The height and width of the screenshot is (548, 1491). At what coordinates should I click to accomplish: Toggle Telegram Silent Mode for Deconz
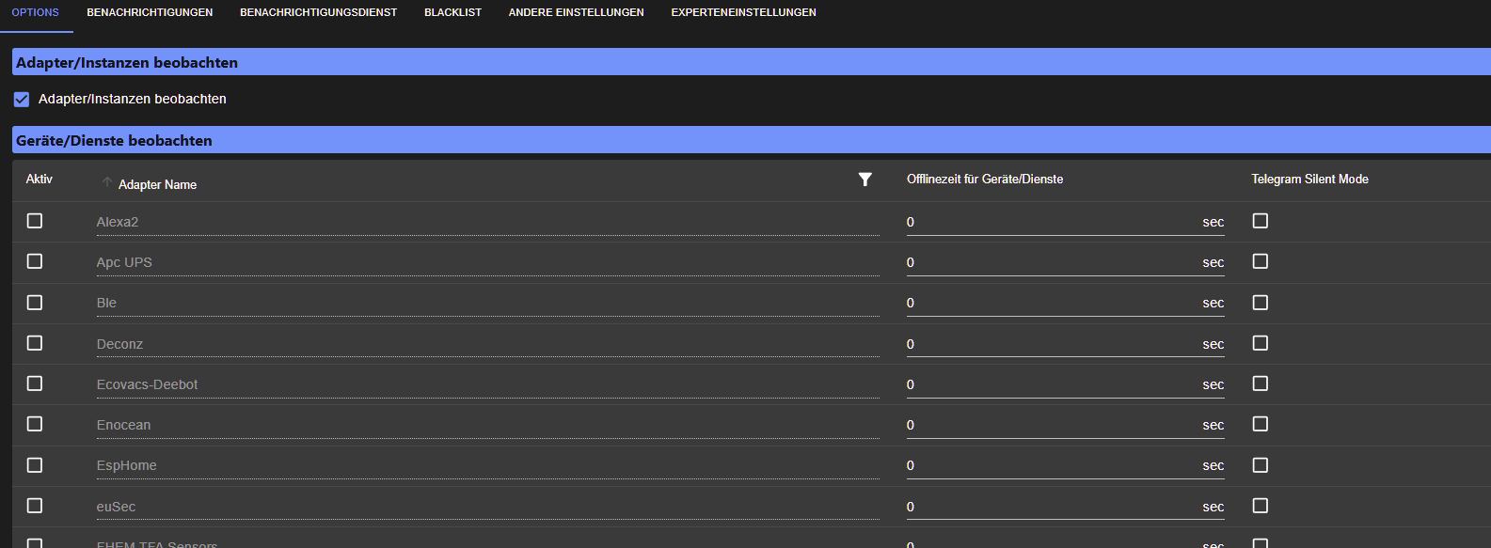(x=1261, y=343)
